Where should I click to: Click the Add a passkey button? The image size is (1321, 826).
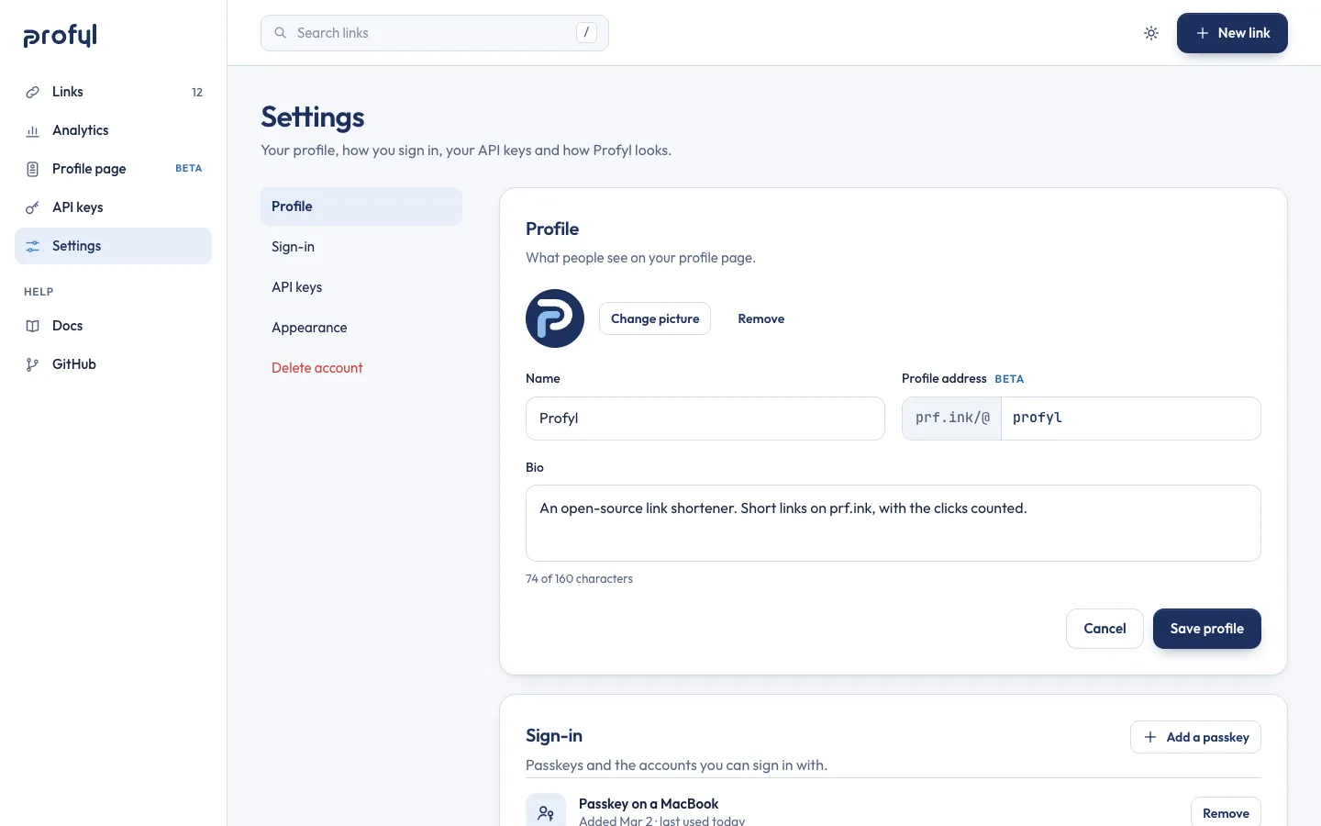click(x=1195, y=737)
